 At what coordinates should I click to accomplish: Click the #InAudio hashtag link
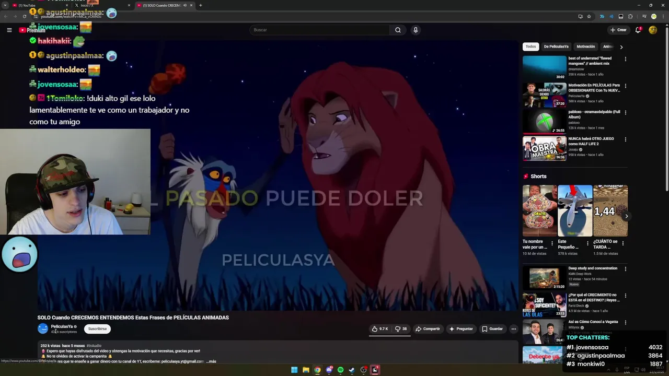tap(94, 346)
